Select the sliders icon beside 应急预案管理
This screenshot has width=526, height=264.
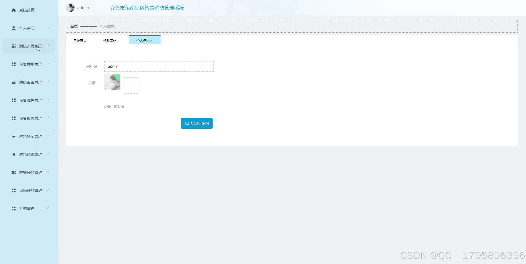click(x=13, y=136)
